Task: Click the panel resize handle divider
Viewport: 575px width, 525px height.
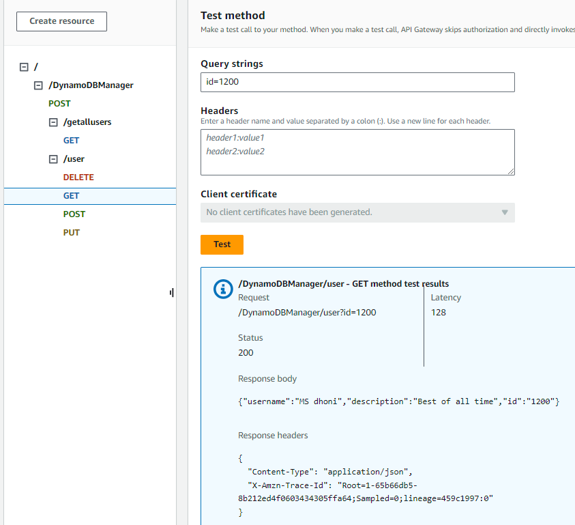Action: coord(172,293)
